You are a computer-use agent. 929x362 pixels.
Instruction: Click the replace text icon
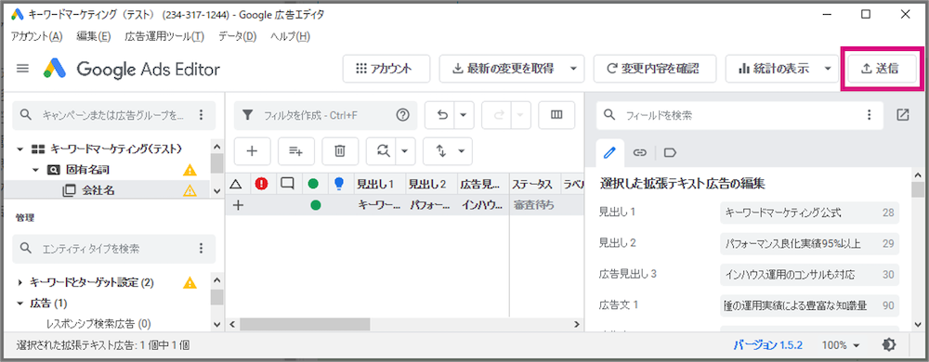point(382,151)
